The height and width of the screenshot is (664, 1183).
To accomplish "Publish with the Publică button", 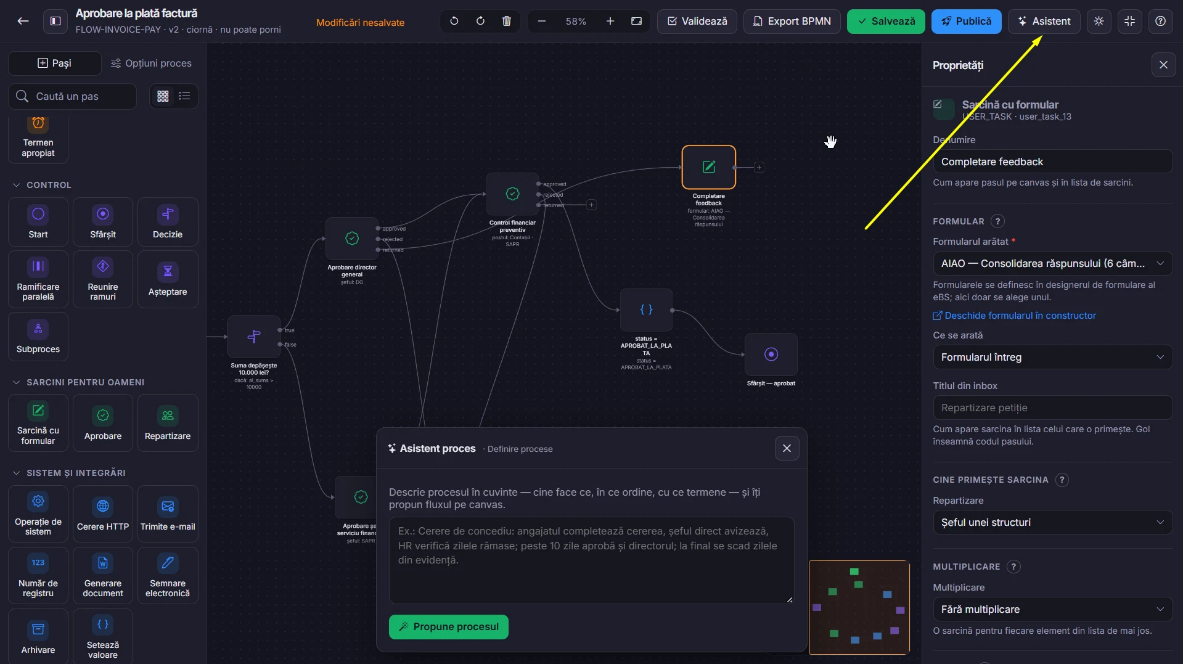I will click(x=966, y=21).
